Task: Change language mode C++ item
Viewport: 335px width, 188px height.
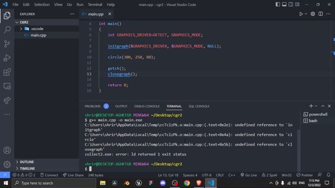Action: pos(231,175)
